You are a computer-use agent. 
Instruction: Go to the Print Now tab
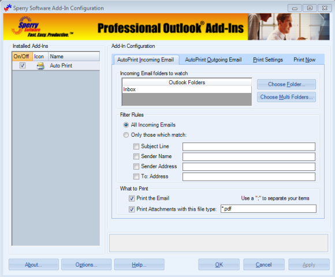pyautogui.click(x=304, y=59)
